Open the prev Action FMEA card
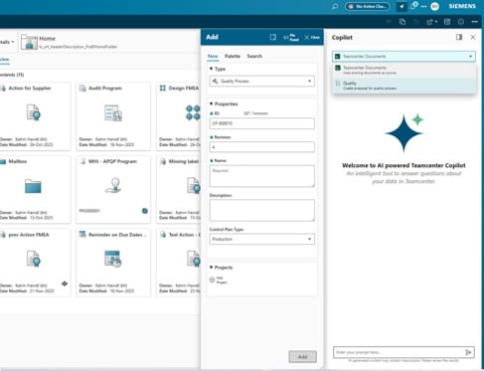The image size is (484, 371). (35, 263)
